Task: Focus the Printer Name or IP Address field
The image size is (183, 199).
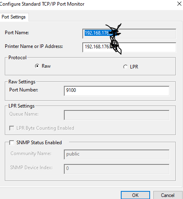Action: (x=129, y=48)
